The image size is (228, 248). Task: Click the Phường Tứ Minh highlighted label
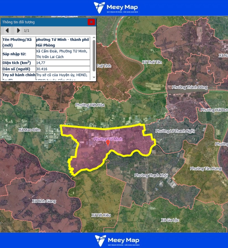(x=108, y=138)
